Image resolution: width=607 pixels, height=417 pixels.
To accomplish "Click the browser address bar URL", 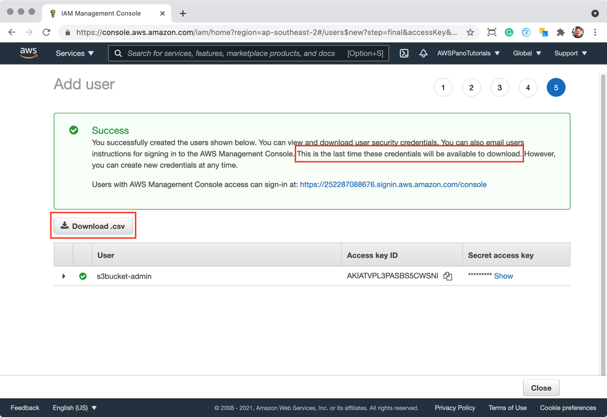I will click(266, 33).
